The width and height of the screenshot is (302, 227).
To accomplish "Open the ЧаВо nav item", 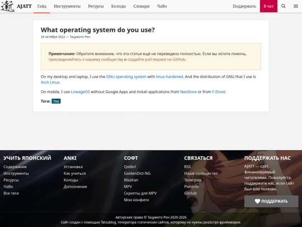I will tap(162, 6).
